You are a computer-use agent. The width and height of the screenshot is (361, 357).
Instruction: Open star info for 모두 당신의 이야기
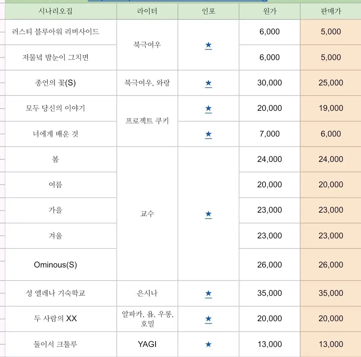[208, 109]
